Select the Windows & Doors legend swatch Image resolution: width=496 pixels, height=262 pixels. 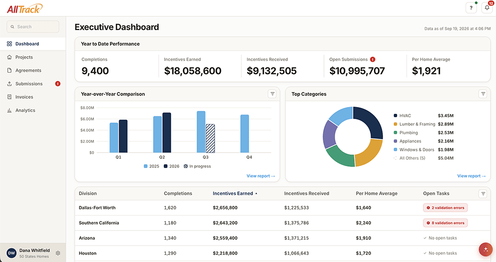[395, 150]
